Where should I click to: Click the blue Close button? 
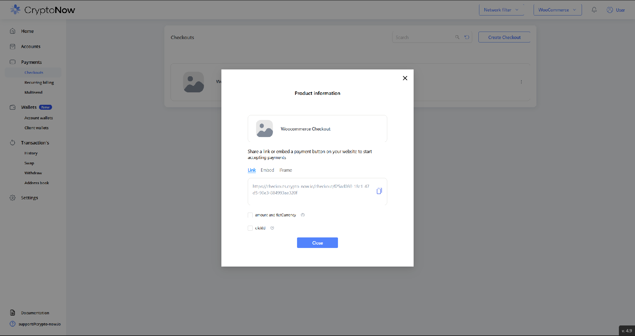click(x=317, y=243)
